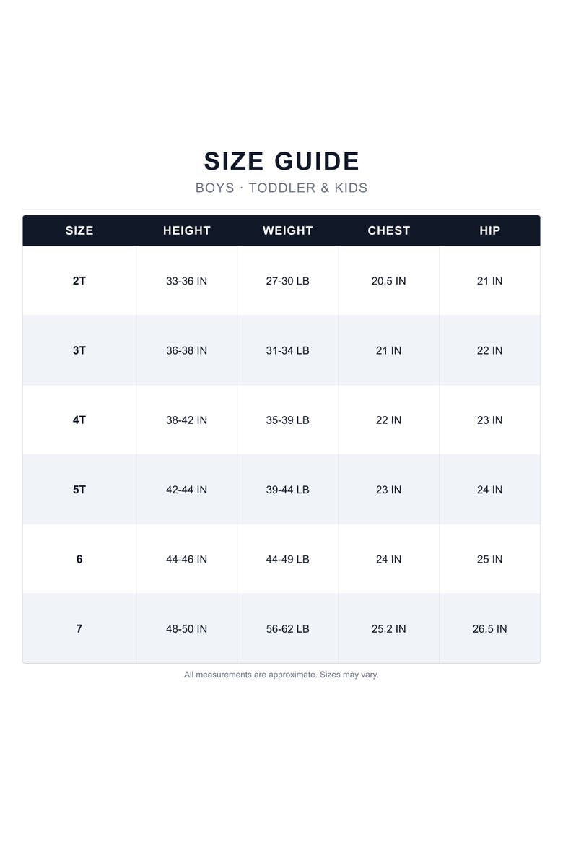
Task: Click the HIP column header
Action: pos(489,230)
